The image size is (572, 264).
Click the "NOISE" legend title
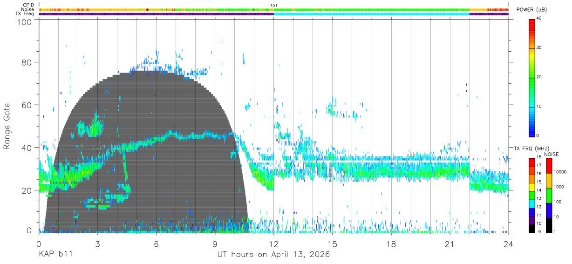click(x=552, y=154)
